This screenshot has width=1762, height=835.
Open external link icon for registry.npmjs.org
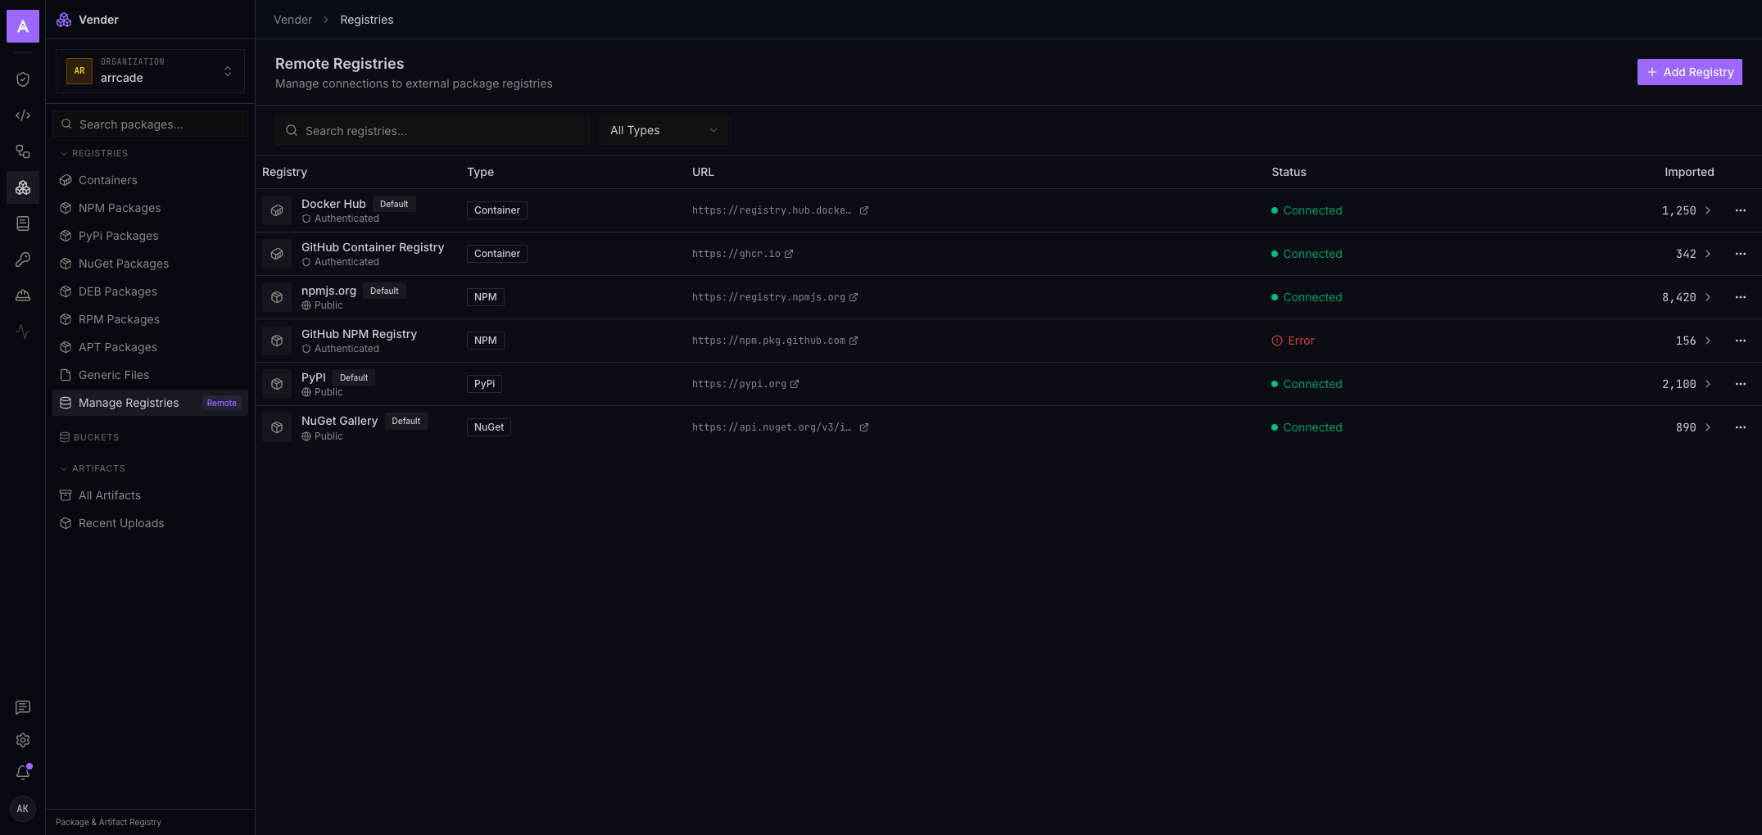pos(854,297)
